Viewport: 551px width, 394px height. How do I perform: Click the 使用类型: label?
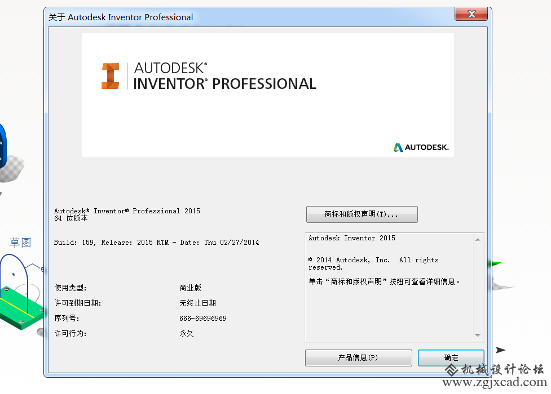[70, 288]
